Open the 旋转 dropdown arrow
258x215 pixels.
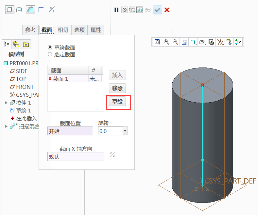pos(125,131)
